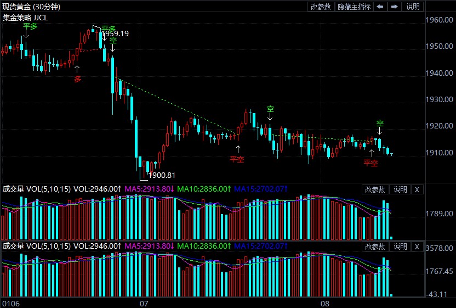Click the 1789.00 volume axis label
Screen dimensions: 456x308
click(x=439, y=214)
